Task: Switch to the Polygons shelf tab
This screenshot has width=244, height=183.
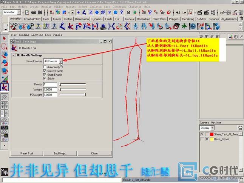Action: 174,19
